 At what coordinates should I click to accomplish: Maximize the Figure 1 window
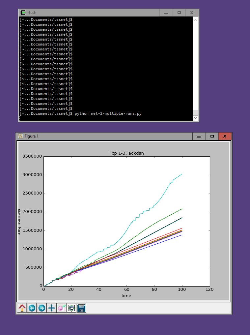pos(212,136)
